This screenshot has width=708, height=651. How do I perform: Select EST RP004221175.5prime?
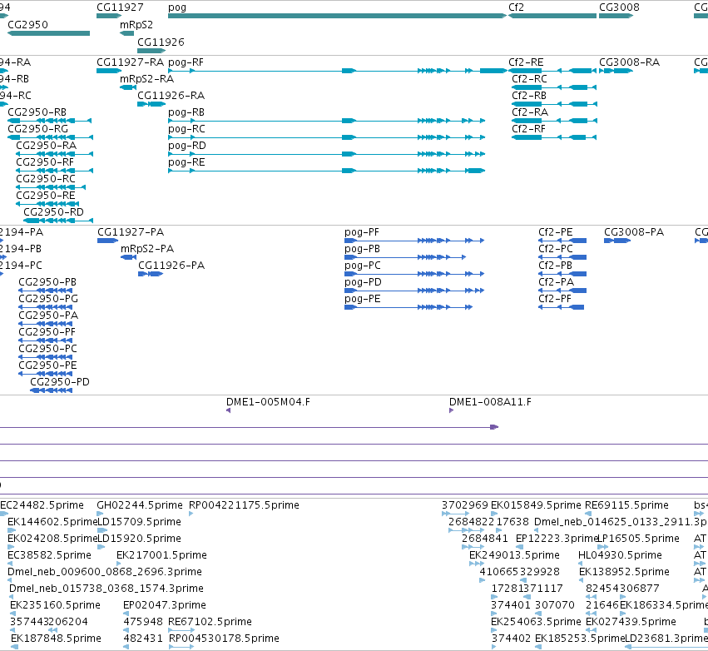click(191, 514)
